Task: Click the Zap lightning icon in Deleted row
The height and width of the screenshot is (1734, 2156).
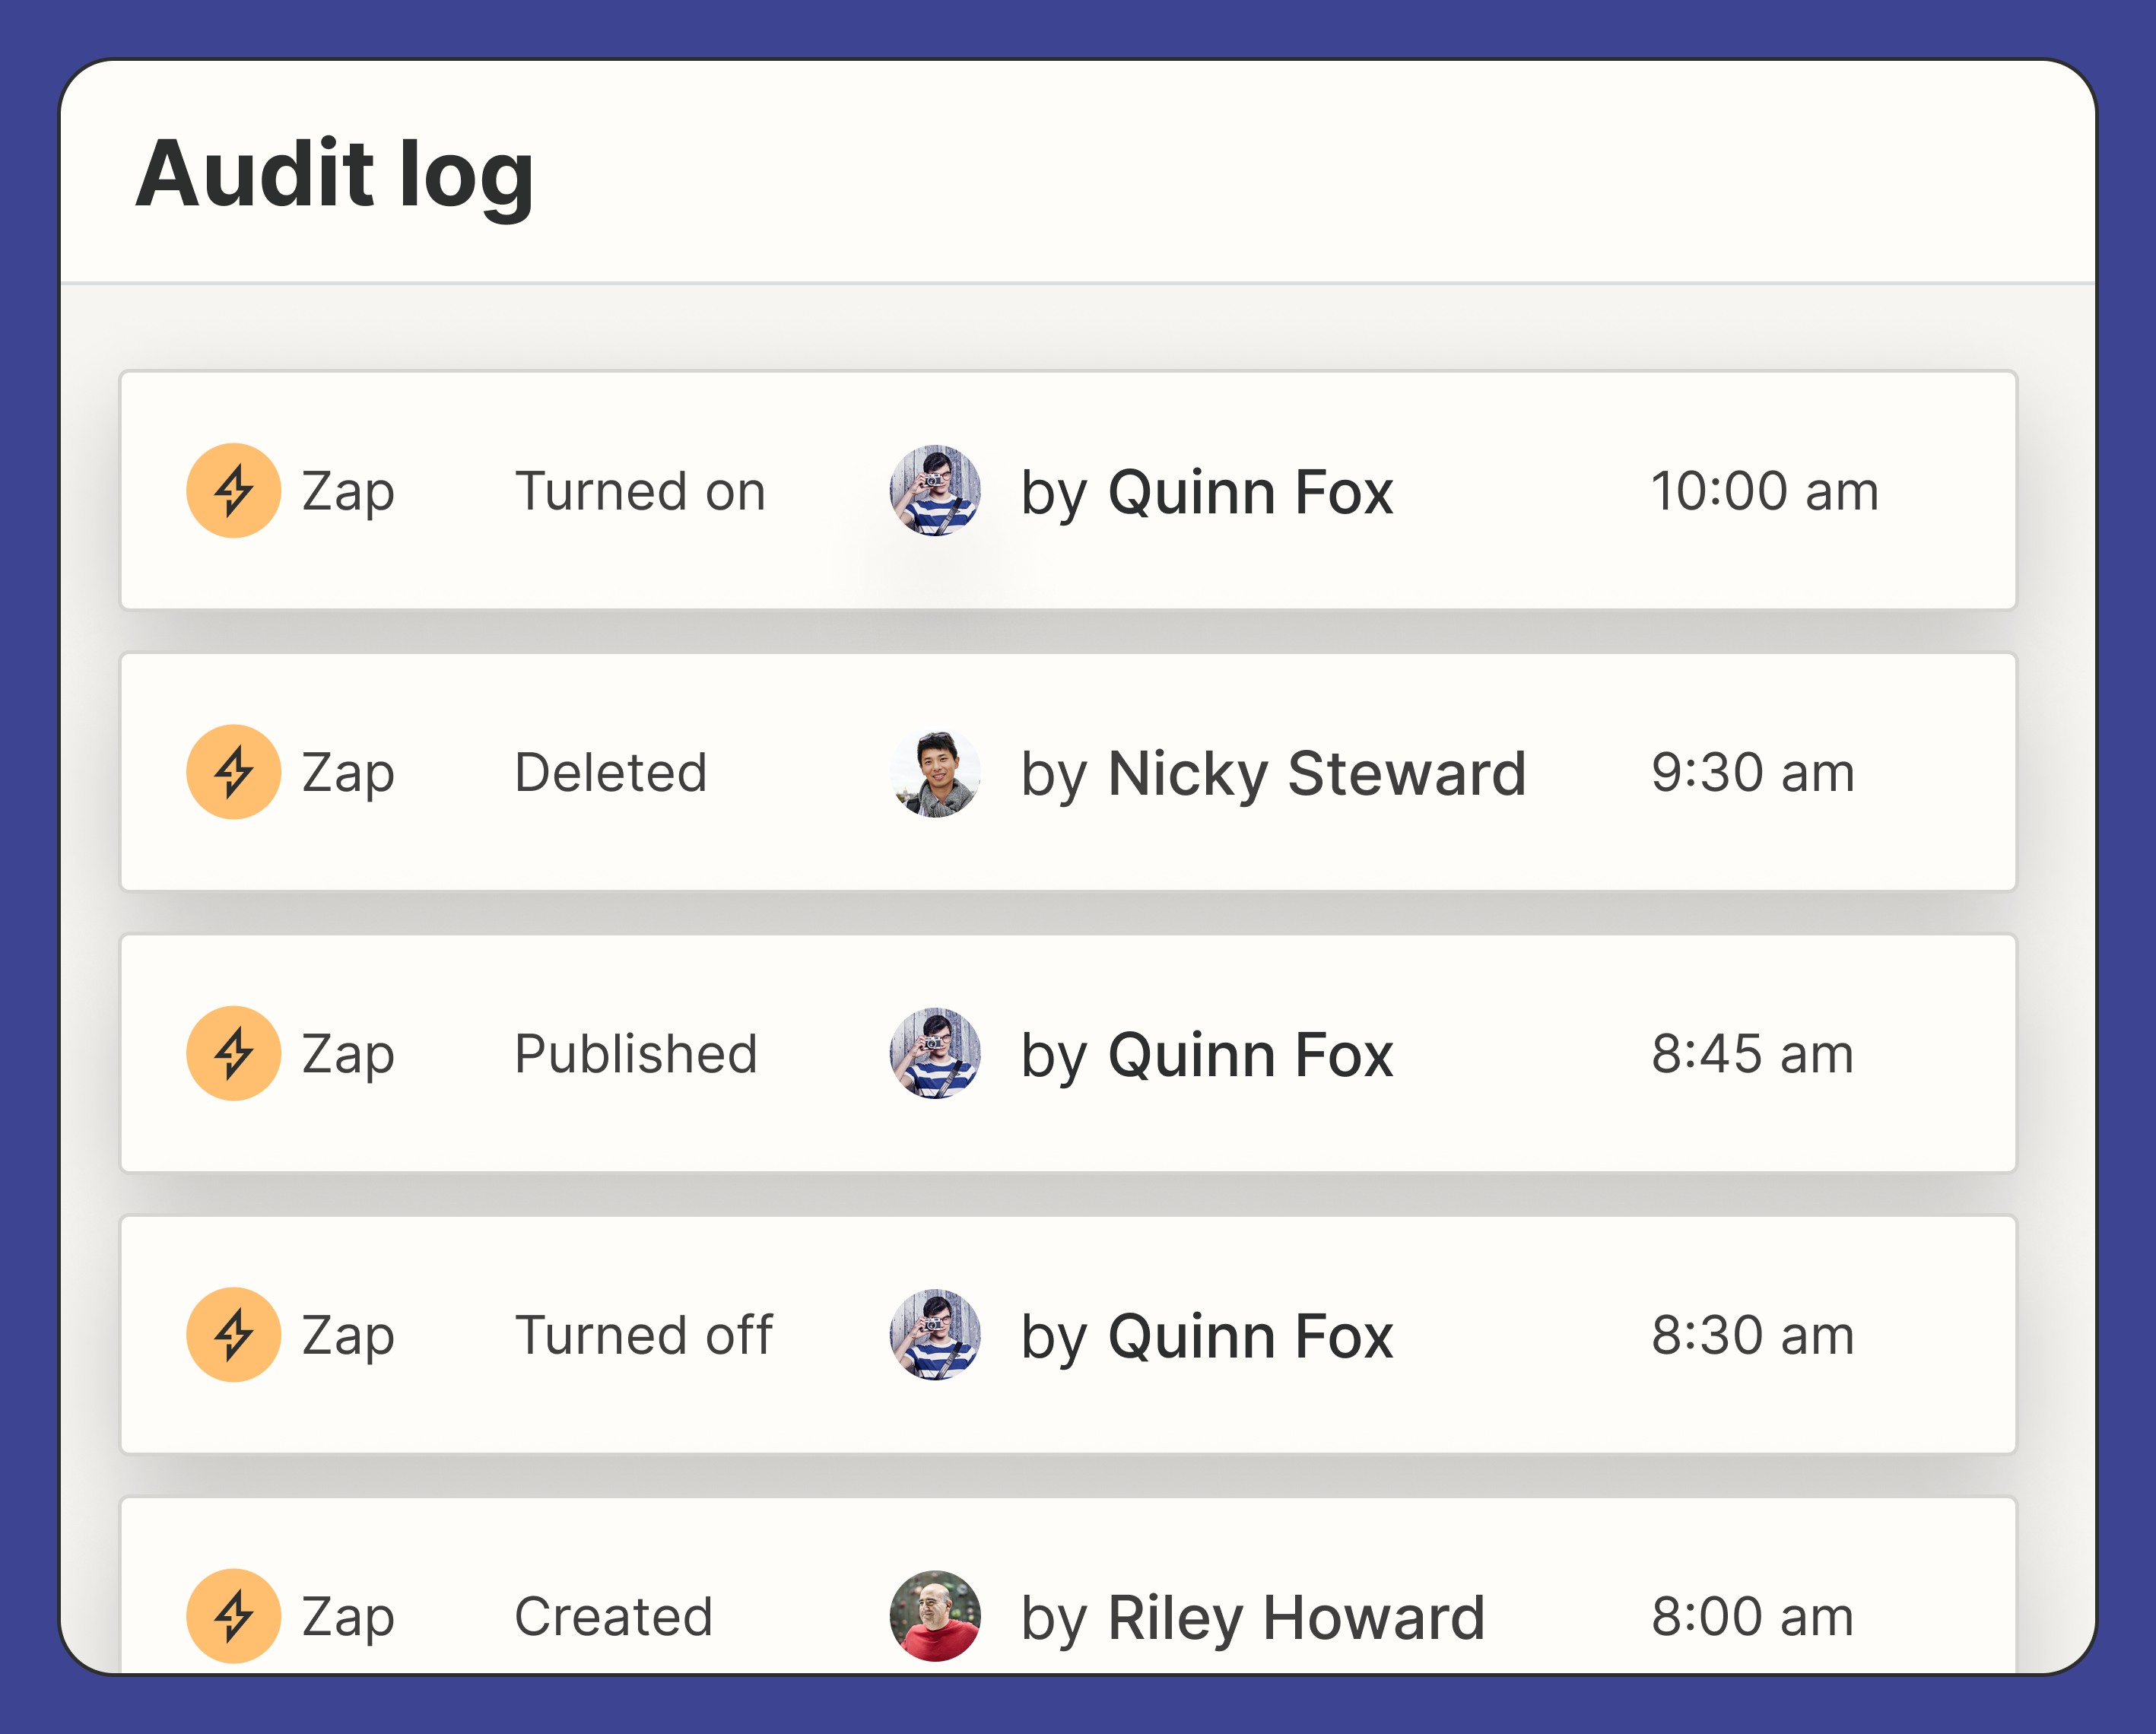Action: 234,772
